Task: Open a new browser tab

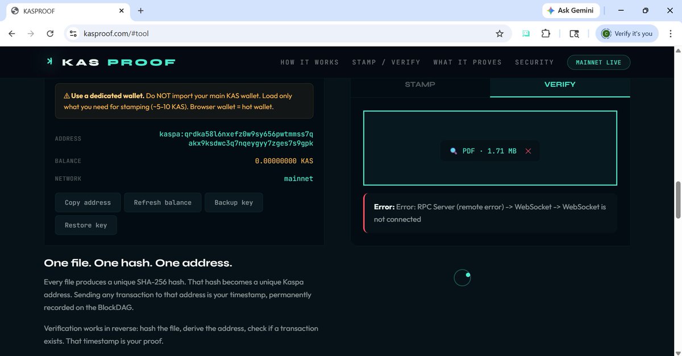Action: coord(141,11)
